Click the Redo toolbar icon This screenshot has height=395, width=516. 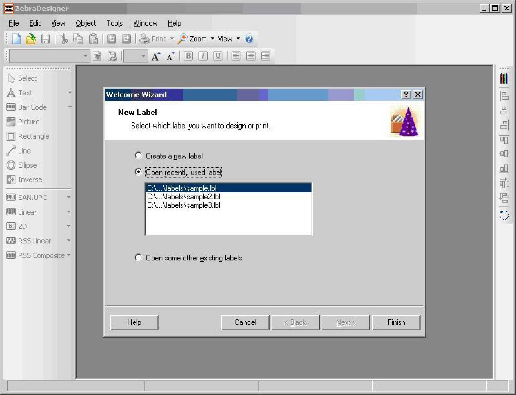pyautogui.click(x=126, y=39)
